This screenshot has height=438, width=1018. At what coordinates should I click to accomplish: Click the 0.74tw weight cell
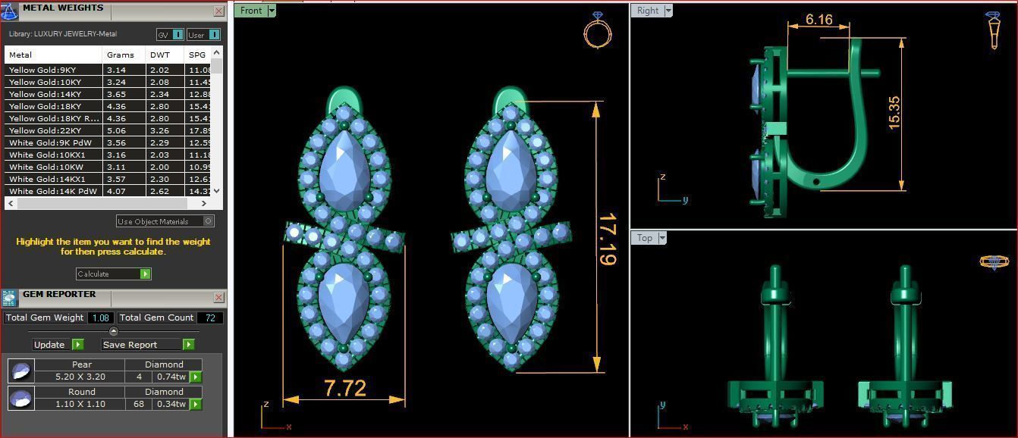pos(171,377)
